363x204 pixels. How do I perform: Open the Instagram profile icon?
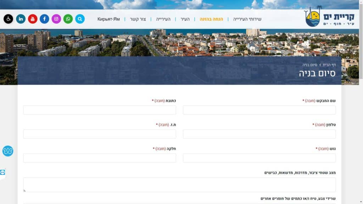click(56, 19)
